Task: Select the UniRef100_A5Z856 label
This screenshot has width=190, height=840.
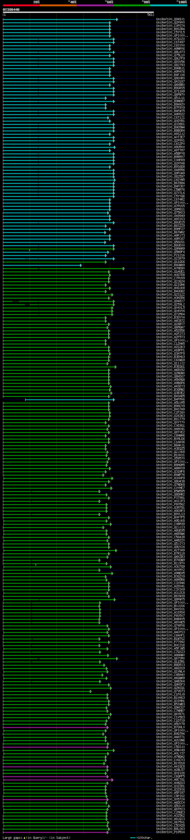Action: tap(170, 331)
